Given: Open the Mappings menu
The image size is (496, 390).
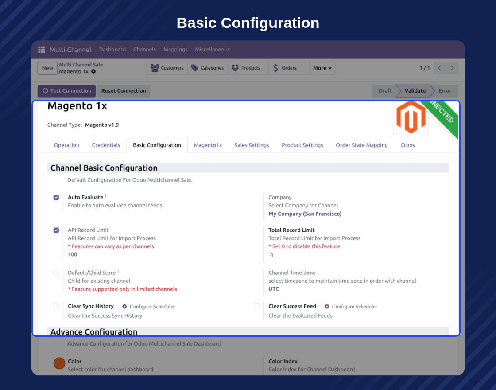Looking at the screenshot, I should (x=175, y=49).
